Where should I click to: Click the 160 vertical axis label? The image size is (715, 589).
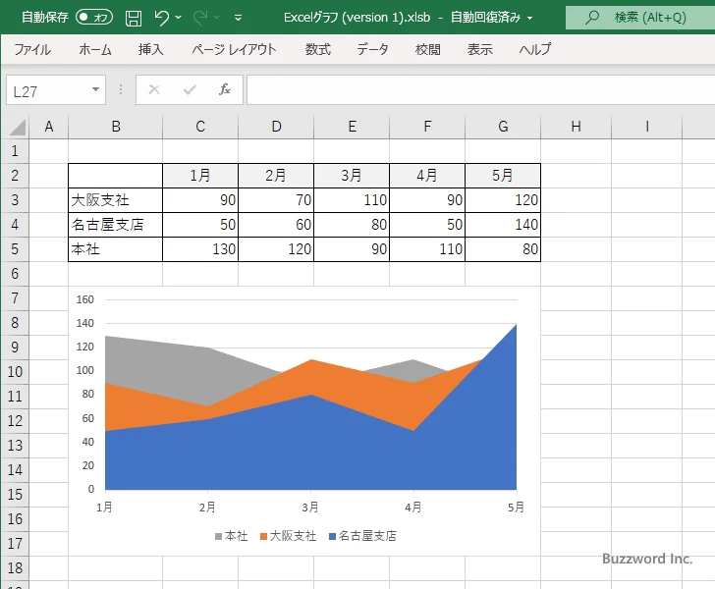pos(85,299)
